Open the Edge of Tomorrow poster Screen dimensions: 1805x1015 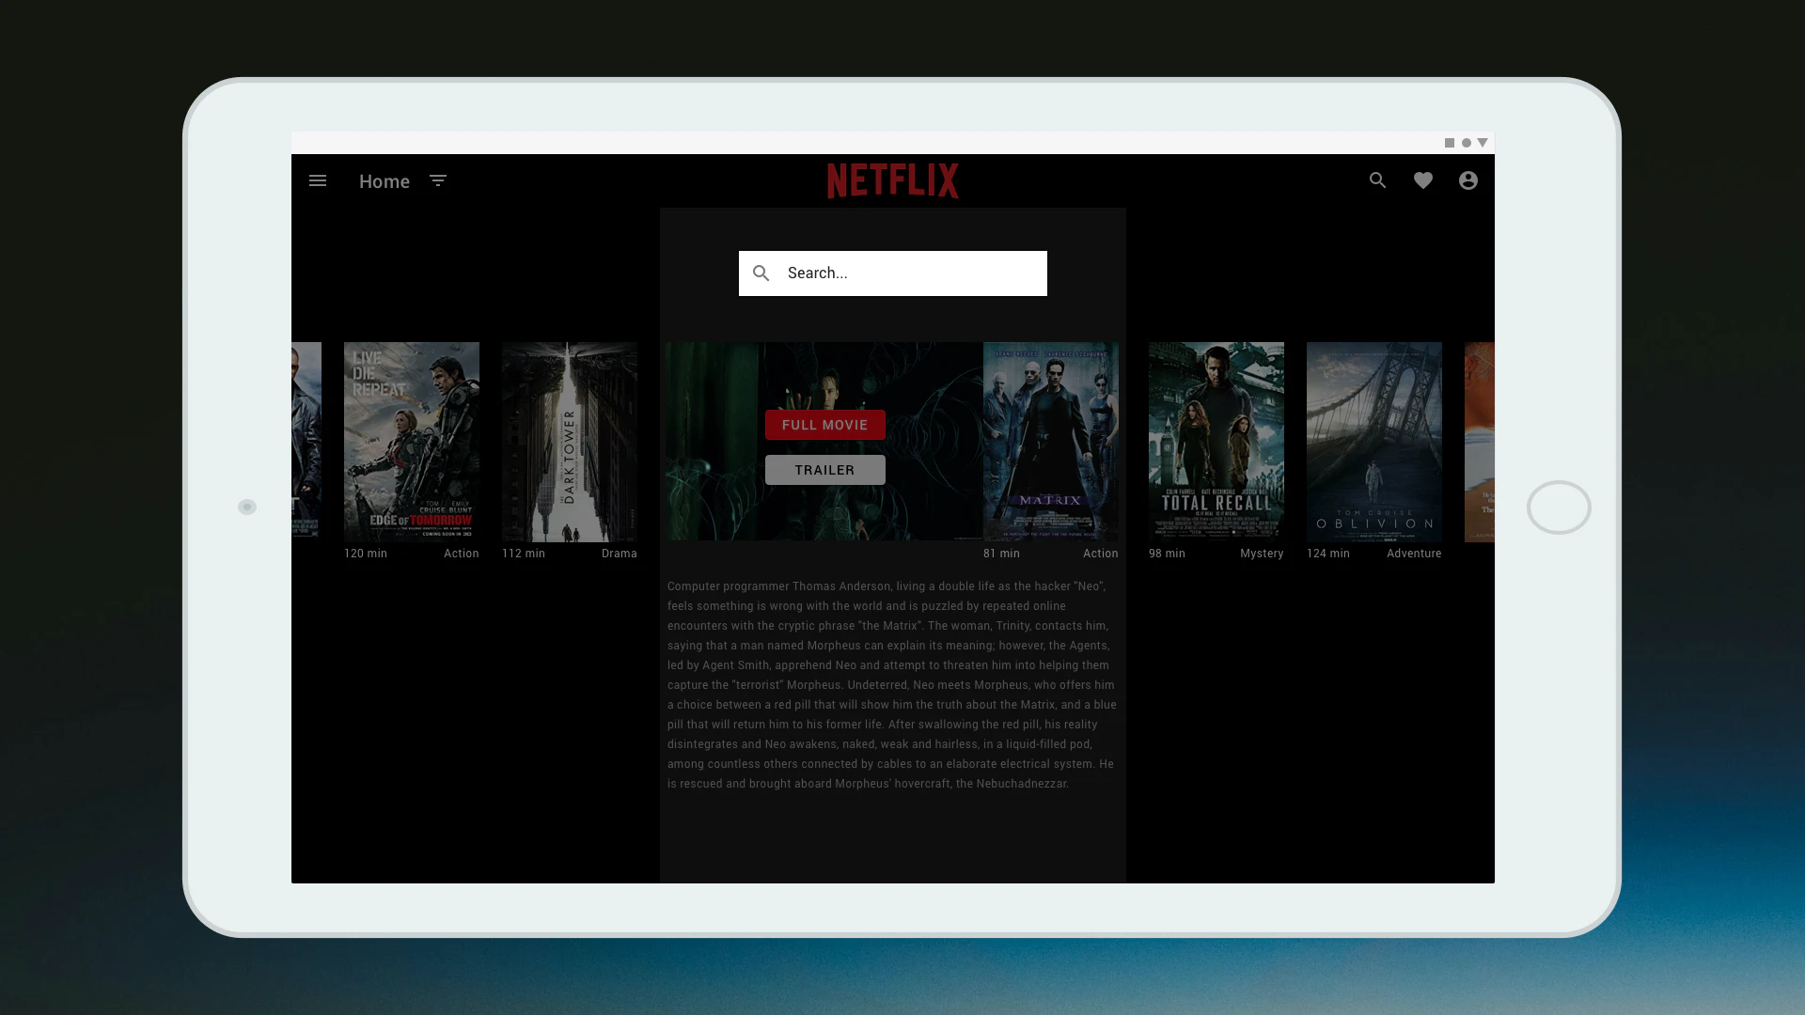click(x=412, y=442)
